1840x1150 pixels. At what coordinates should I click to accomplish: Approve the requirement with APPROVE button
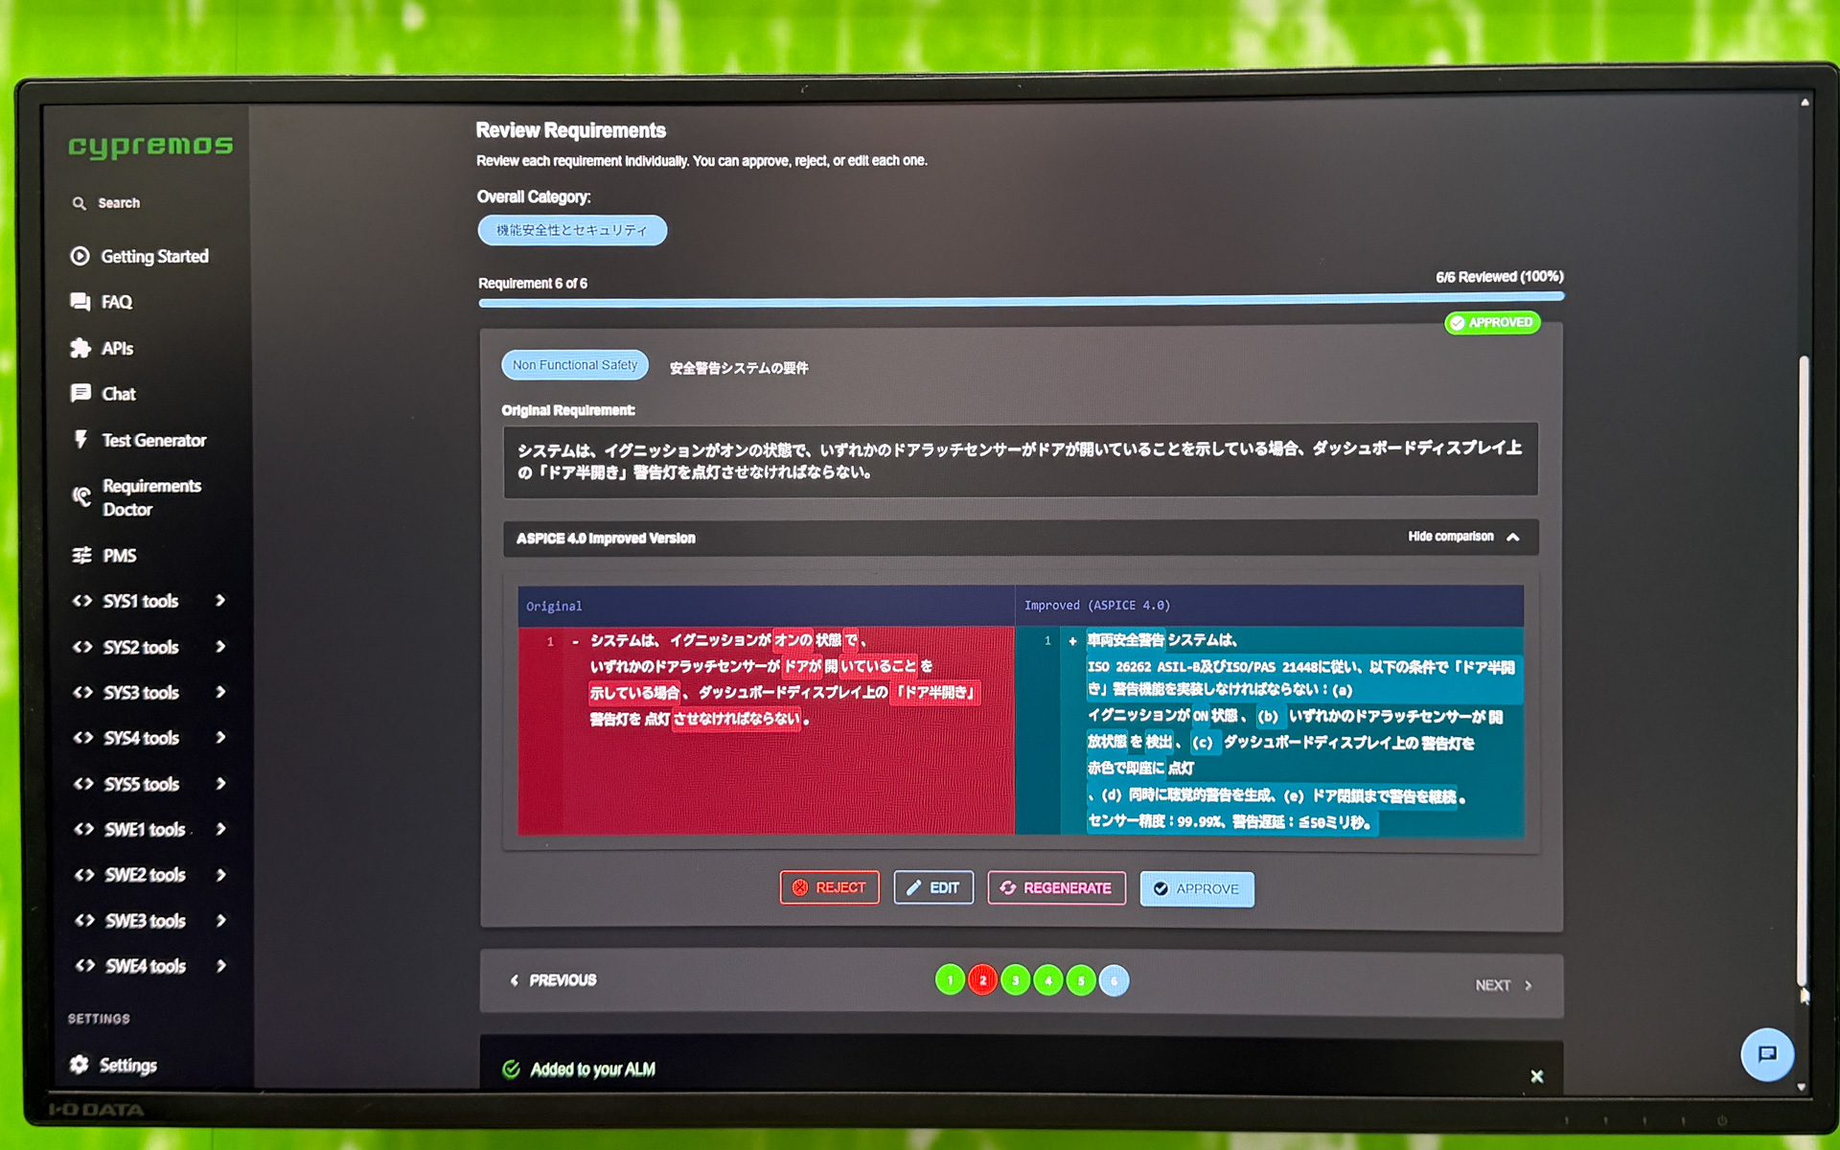[x=1197, y=888]
